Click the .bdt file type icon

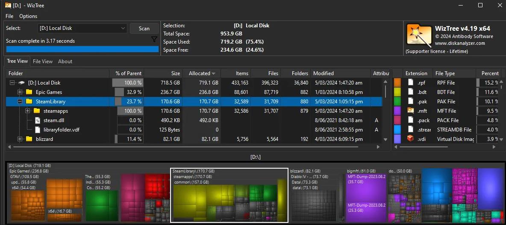tap(410, 92)
